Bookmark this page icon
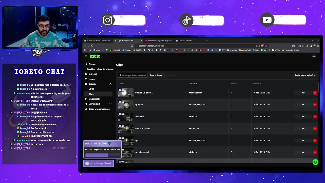Image resolution: width=325 pixels, height=183 pixels. 132,46
